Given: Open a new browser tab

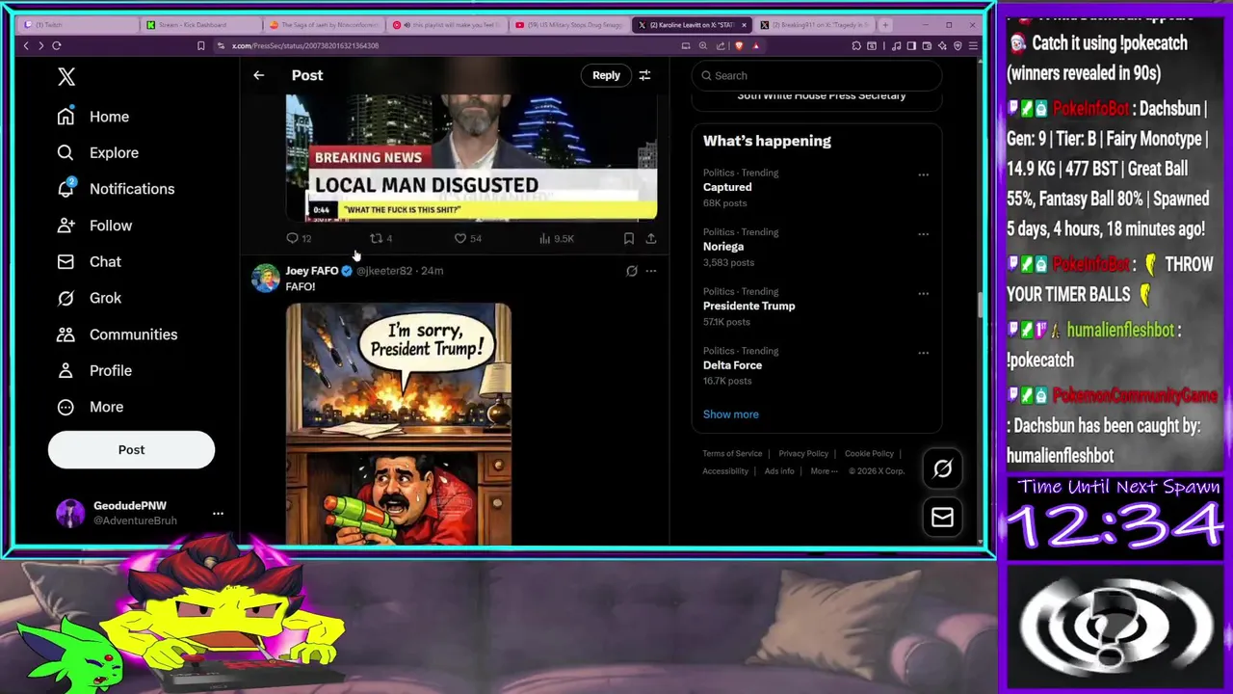Looking at the screenshot, I should click(885, 25).
